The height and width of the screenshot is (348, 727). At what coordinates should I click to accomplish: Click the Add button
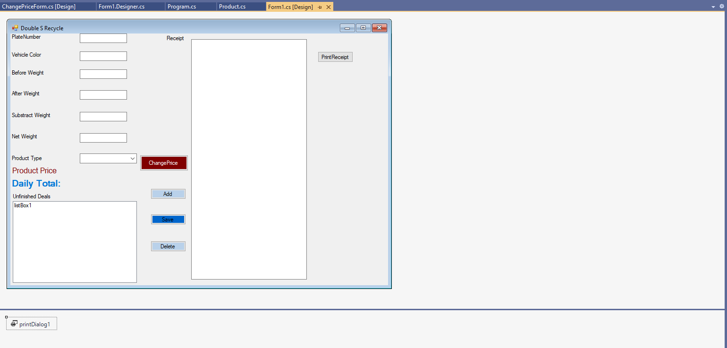tap(168, 194)
